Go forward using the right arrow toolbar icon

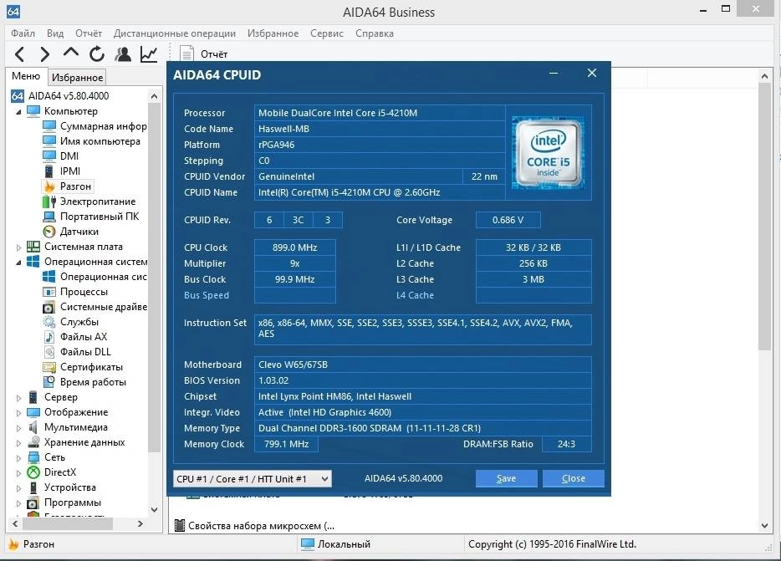click(x=45, y=54)
